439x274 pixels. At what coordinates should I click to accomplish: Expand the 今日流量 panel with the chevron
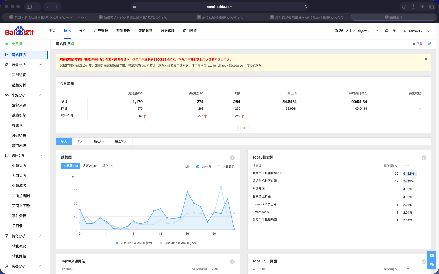244,128
